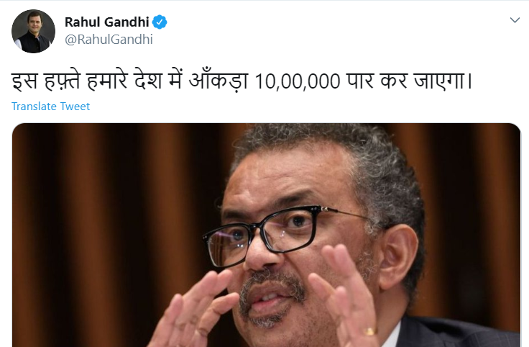Expand the tweet options chevron arrow
Viewport: 529px width, 347px height.
(x=515, y=20)
